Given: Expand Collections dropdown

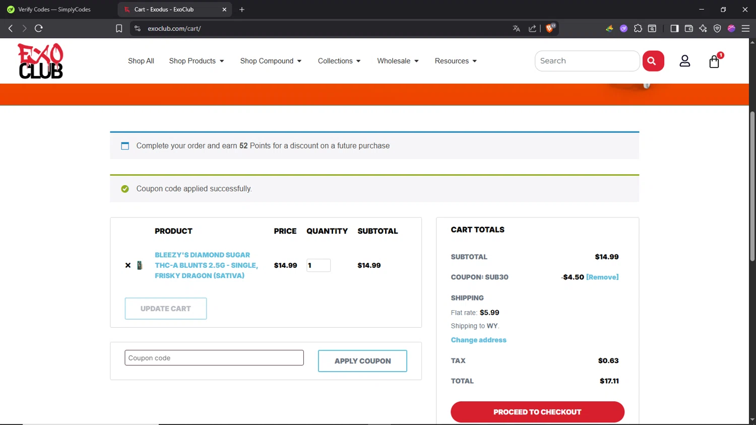Looking at the screenshot, I should click(x=339, y=61).
